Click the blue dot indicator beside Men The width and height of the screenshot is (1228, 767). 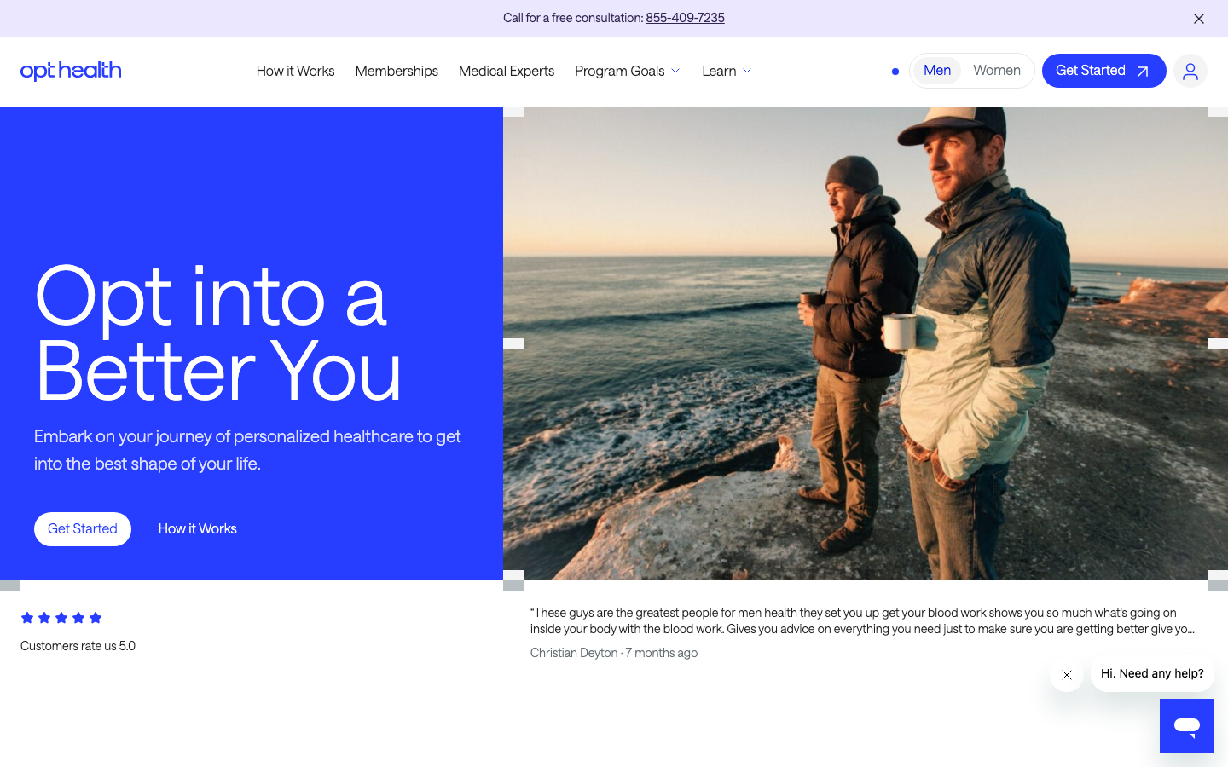pyautogui.click(x=895, y=72)
